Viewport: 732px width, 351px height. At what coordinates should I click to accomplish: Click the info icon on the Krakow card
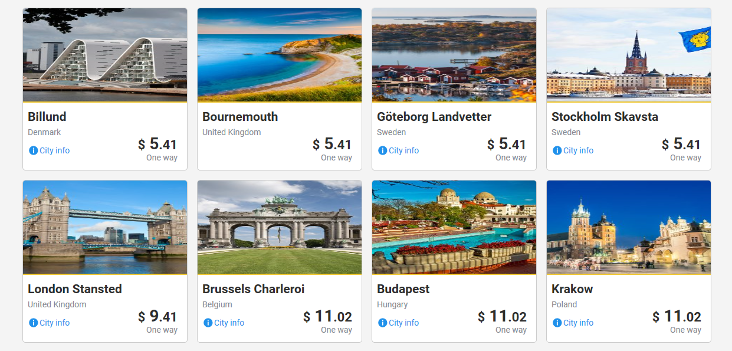click(x=557, y=323)
